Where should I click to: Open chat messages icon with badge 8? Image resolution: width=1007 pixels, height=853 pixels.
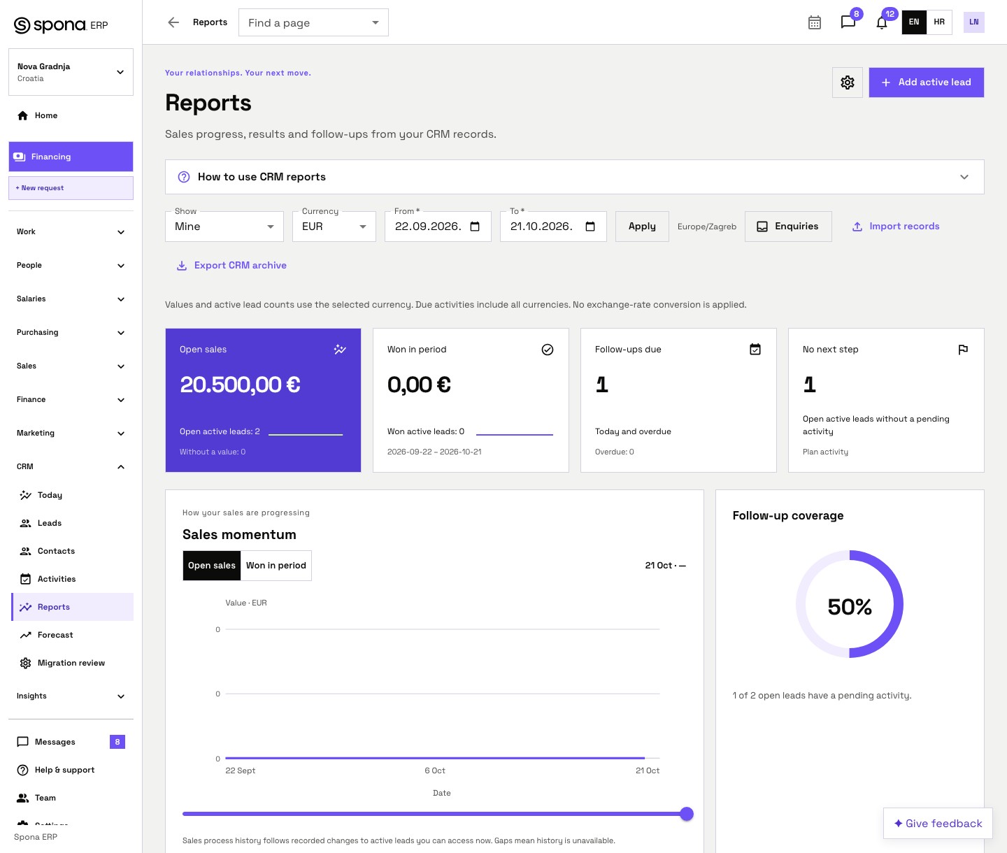coord(848,22)
